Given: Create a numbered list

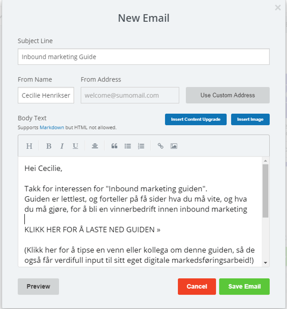Looking at the screenshot, I should pos(141,146).
